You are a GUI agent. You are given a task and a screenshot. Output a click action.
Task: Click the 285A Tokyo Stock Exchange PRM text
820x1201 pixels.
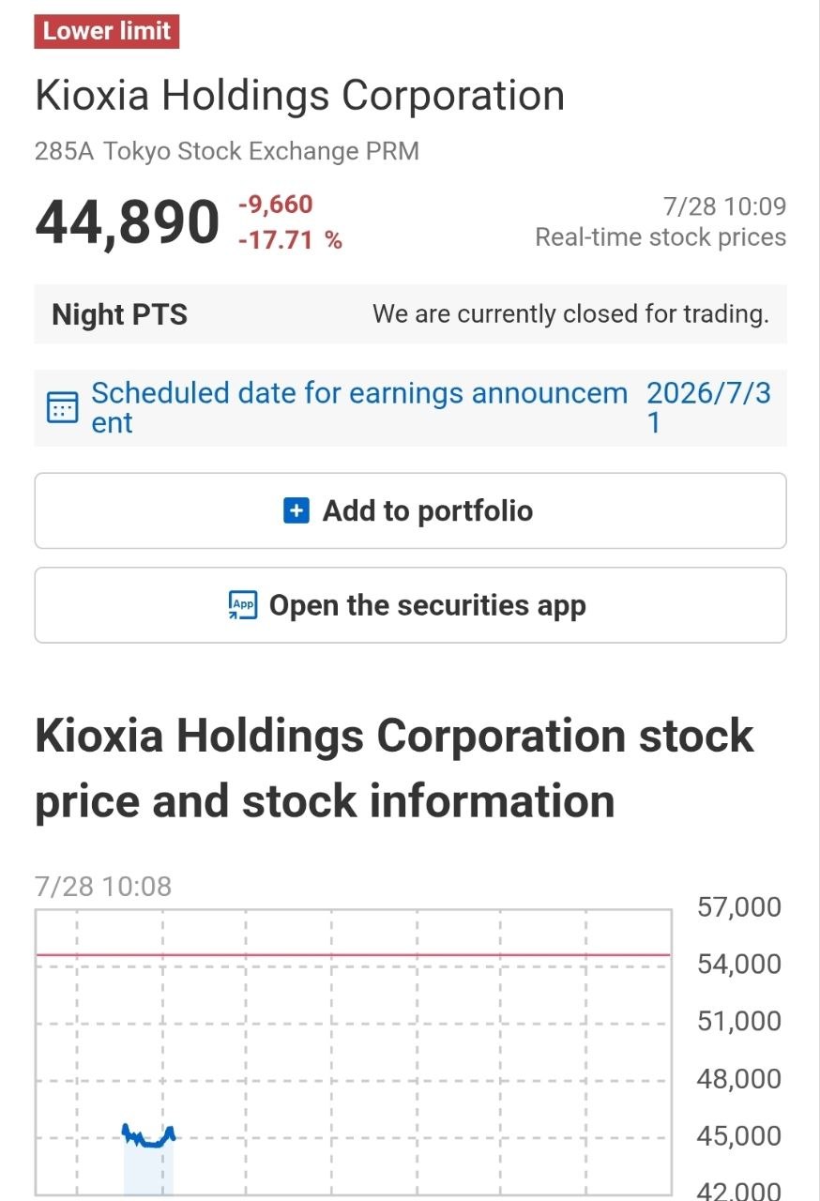227,151
